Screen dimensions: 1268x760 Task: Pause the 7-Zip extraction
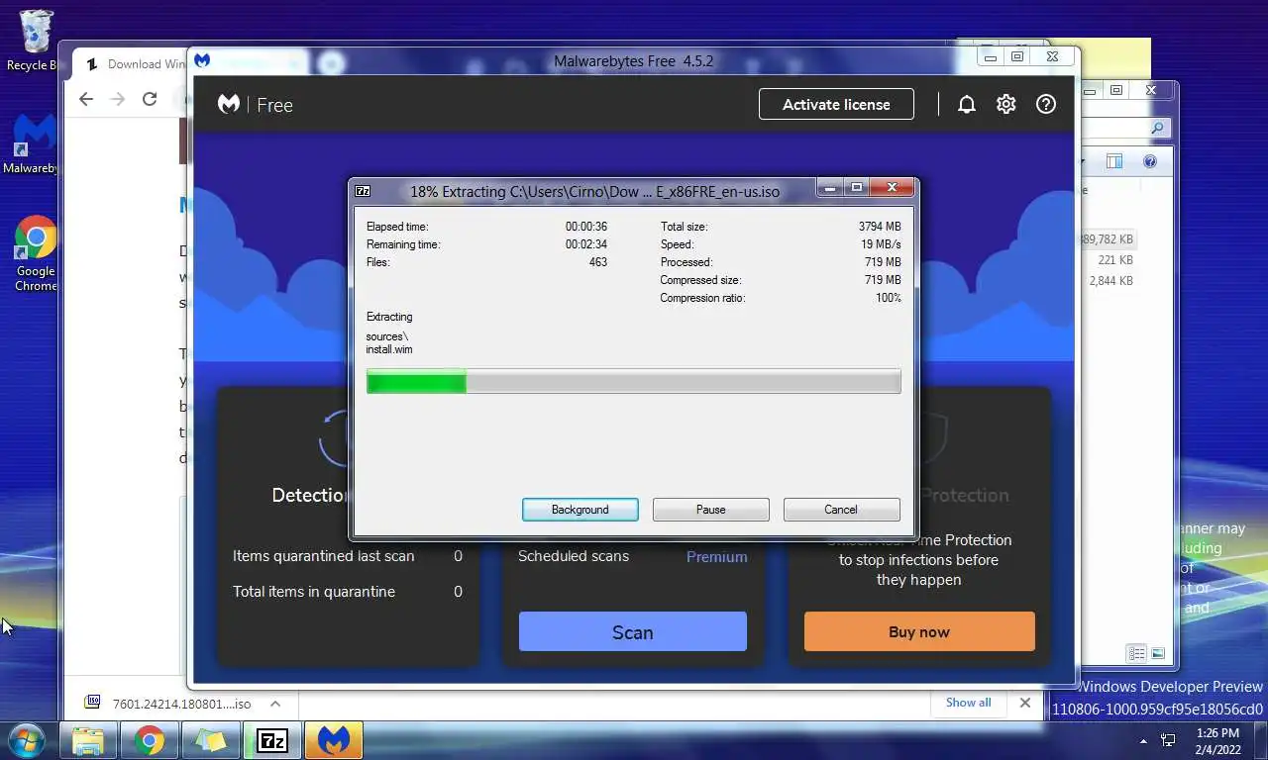pyautogui.click(x=711, y=510)
